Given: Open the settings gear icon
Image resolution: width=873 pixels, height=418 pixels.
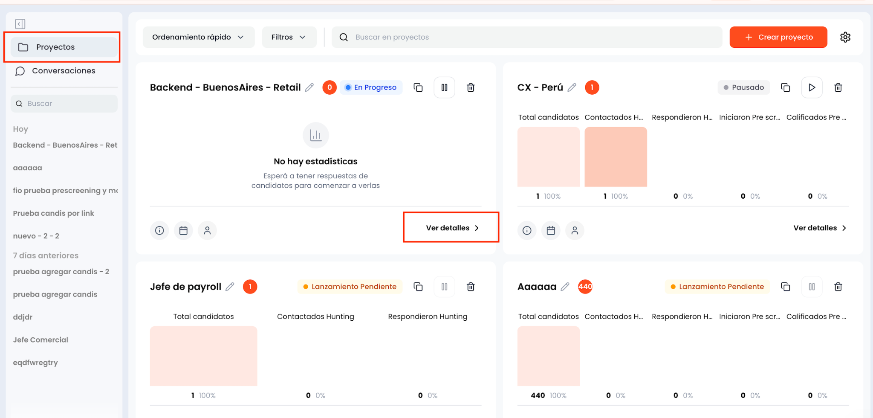Looking at the screenshot, I should coord(845,37).
